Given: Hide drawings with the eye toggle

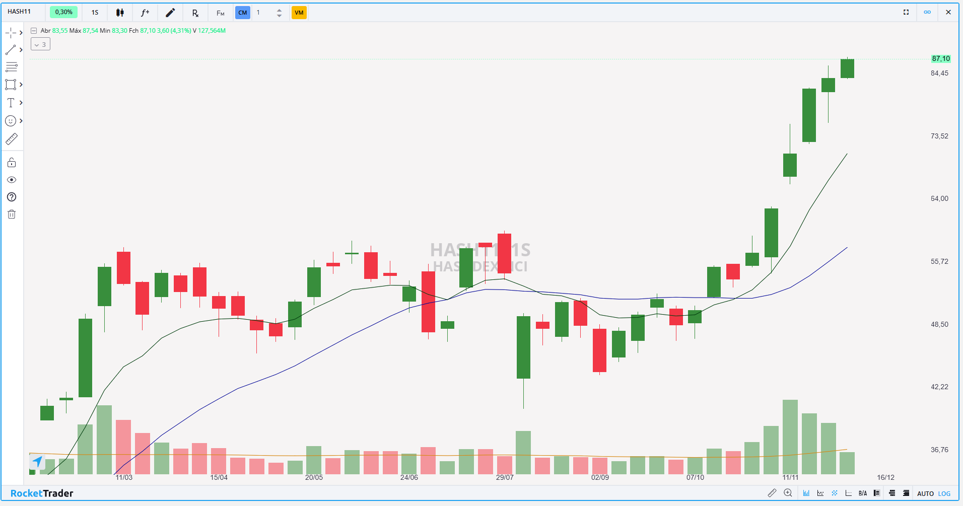Looking at the screenshot, I should tap(11, 180).
